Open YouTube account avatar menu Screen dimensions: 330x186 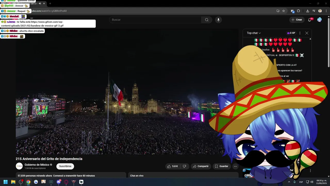tap(319, 20)
